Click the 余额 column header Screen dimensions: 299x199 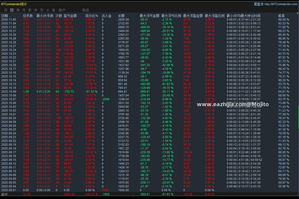coord(121,16)
